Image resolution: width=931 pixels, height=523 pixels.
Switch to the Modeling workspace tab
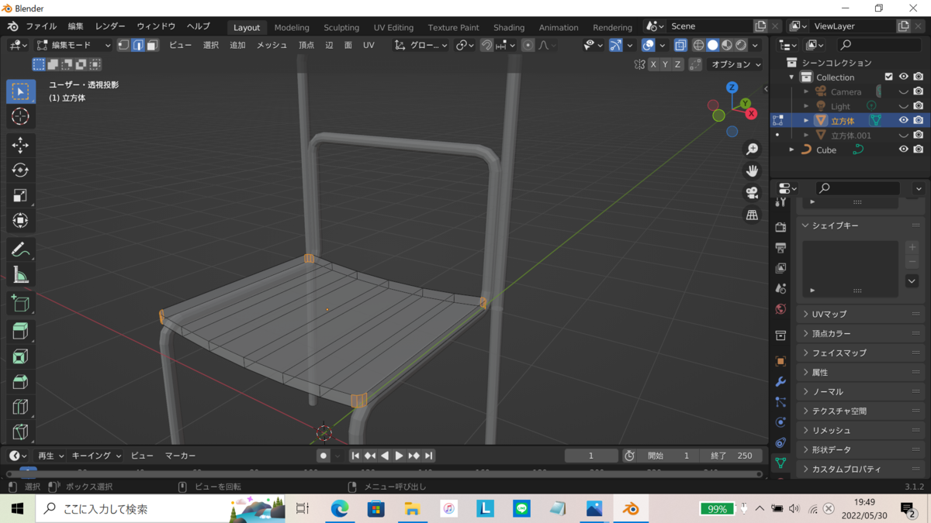click(292, 27)
